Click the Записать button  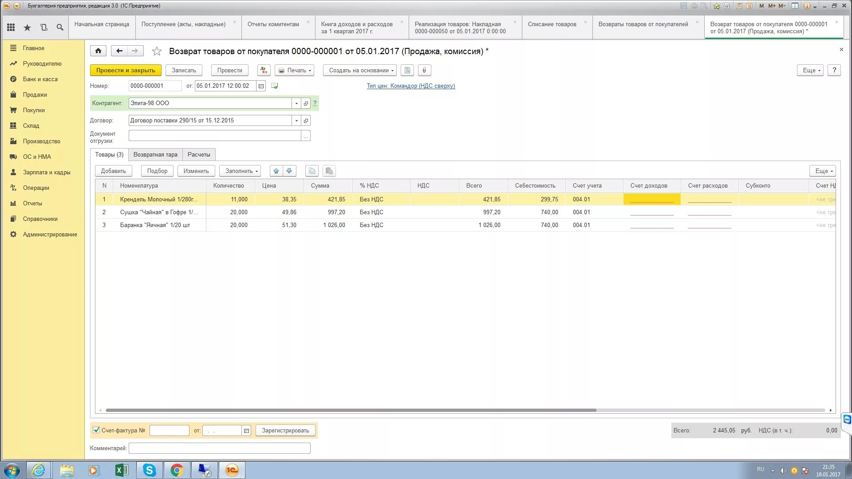(x=184, y=71)
